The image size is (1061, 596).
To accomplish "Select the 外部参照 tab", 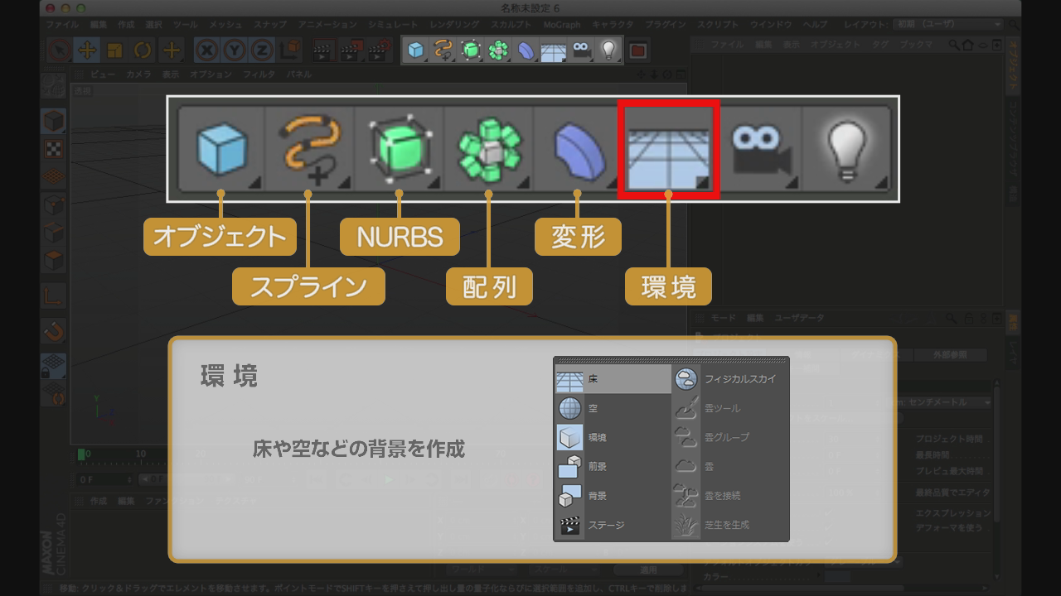I will tap(949, 355).
